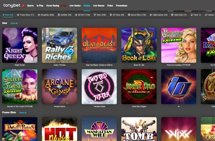Click the Bonus Slots category icon
The height and width of the screenshot is (141, 215).
click(x=129, y=15)
